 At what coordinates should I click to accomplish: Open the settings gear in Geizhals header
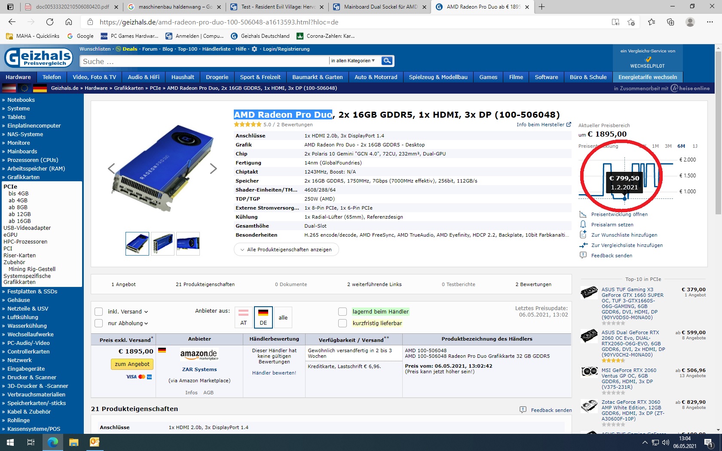coord(254,49)
